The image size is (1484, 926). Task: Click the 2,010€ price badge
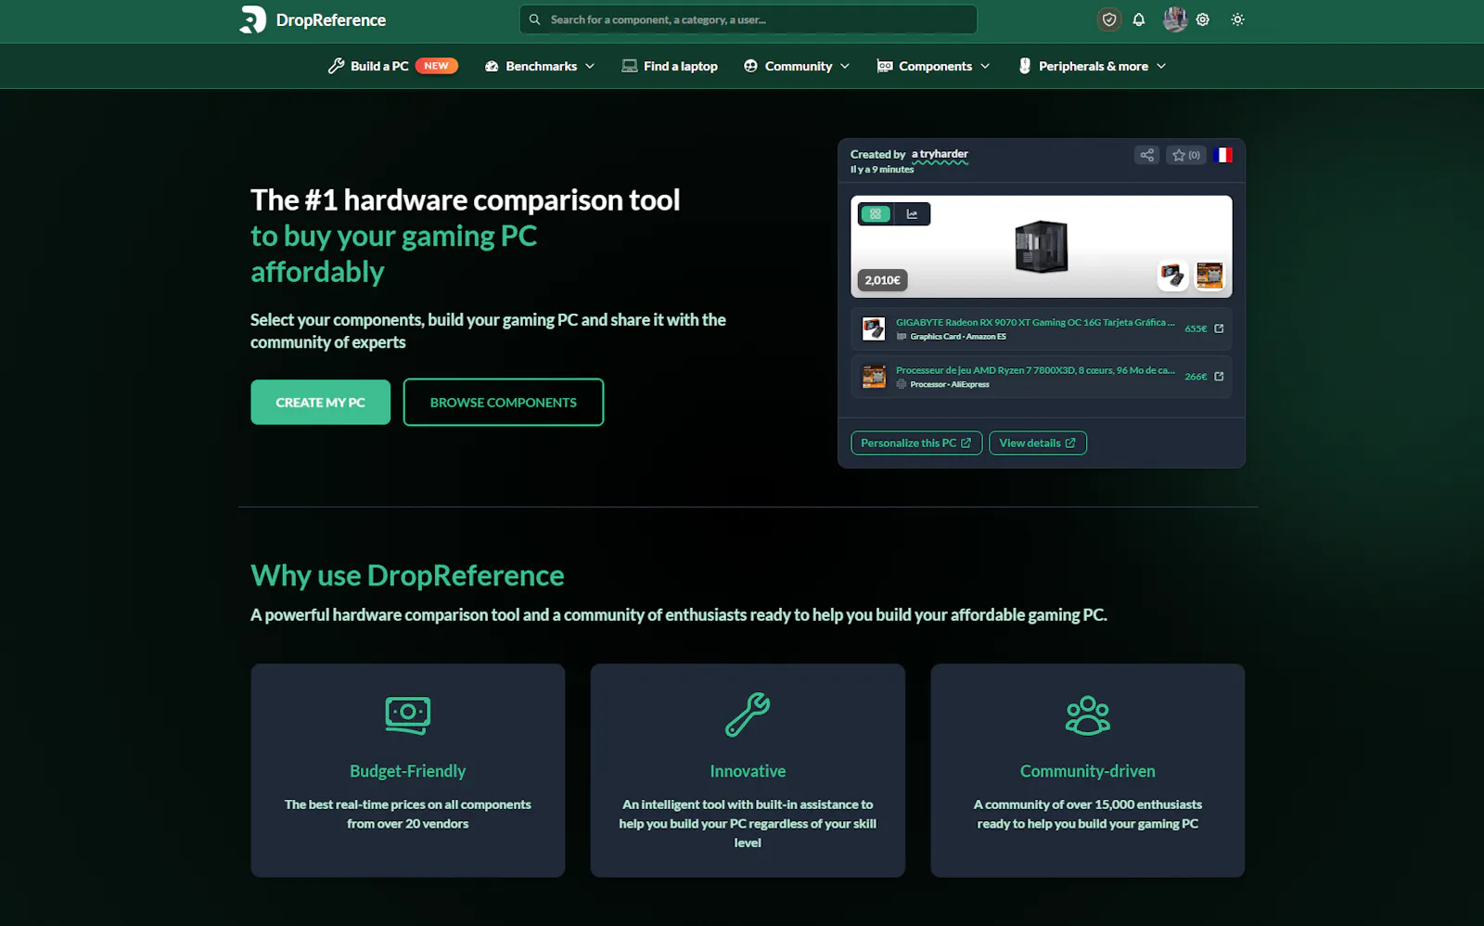pyautogui.click(x=882, y=280)
